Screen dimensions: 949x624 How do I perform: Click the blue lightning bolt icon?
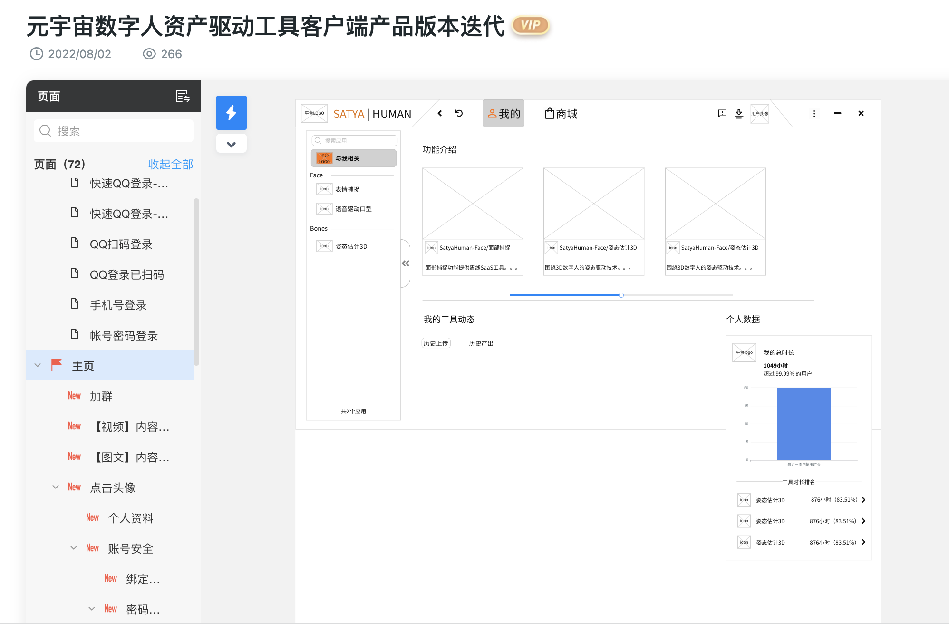[231, 113]
